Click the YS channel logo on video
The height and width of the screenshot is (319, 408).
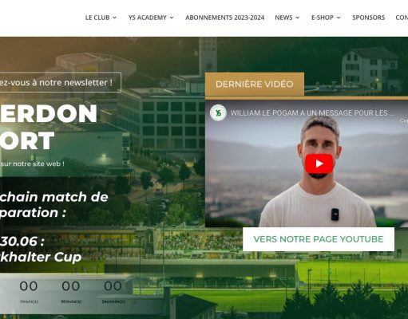218,112
